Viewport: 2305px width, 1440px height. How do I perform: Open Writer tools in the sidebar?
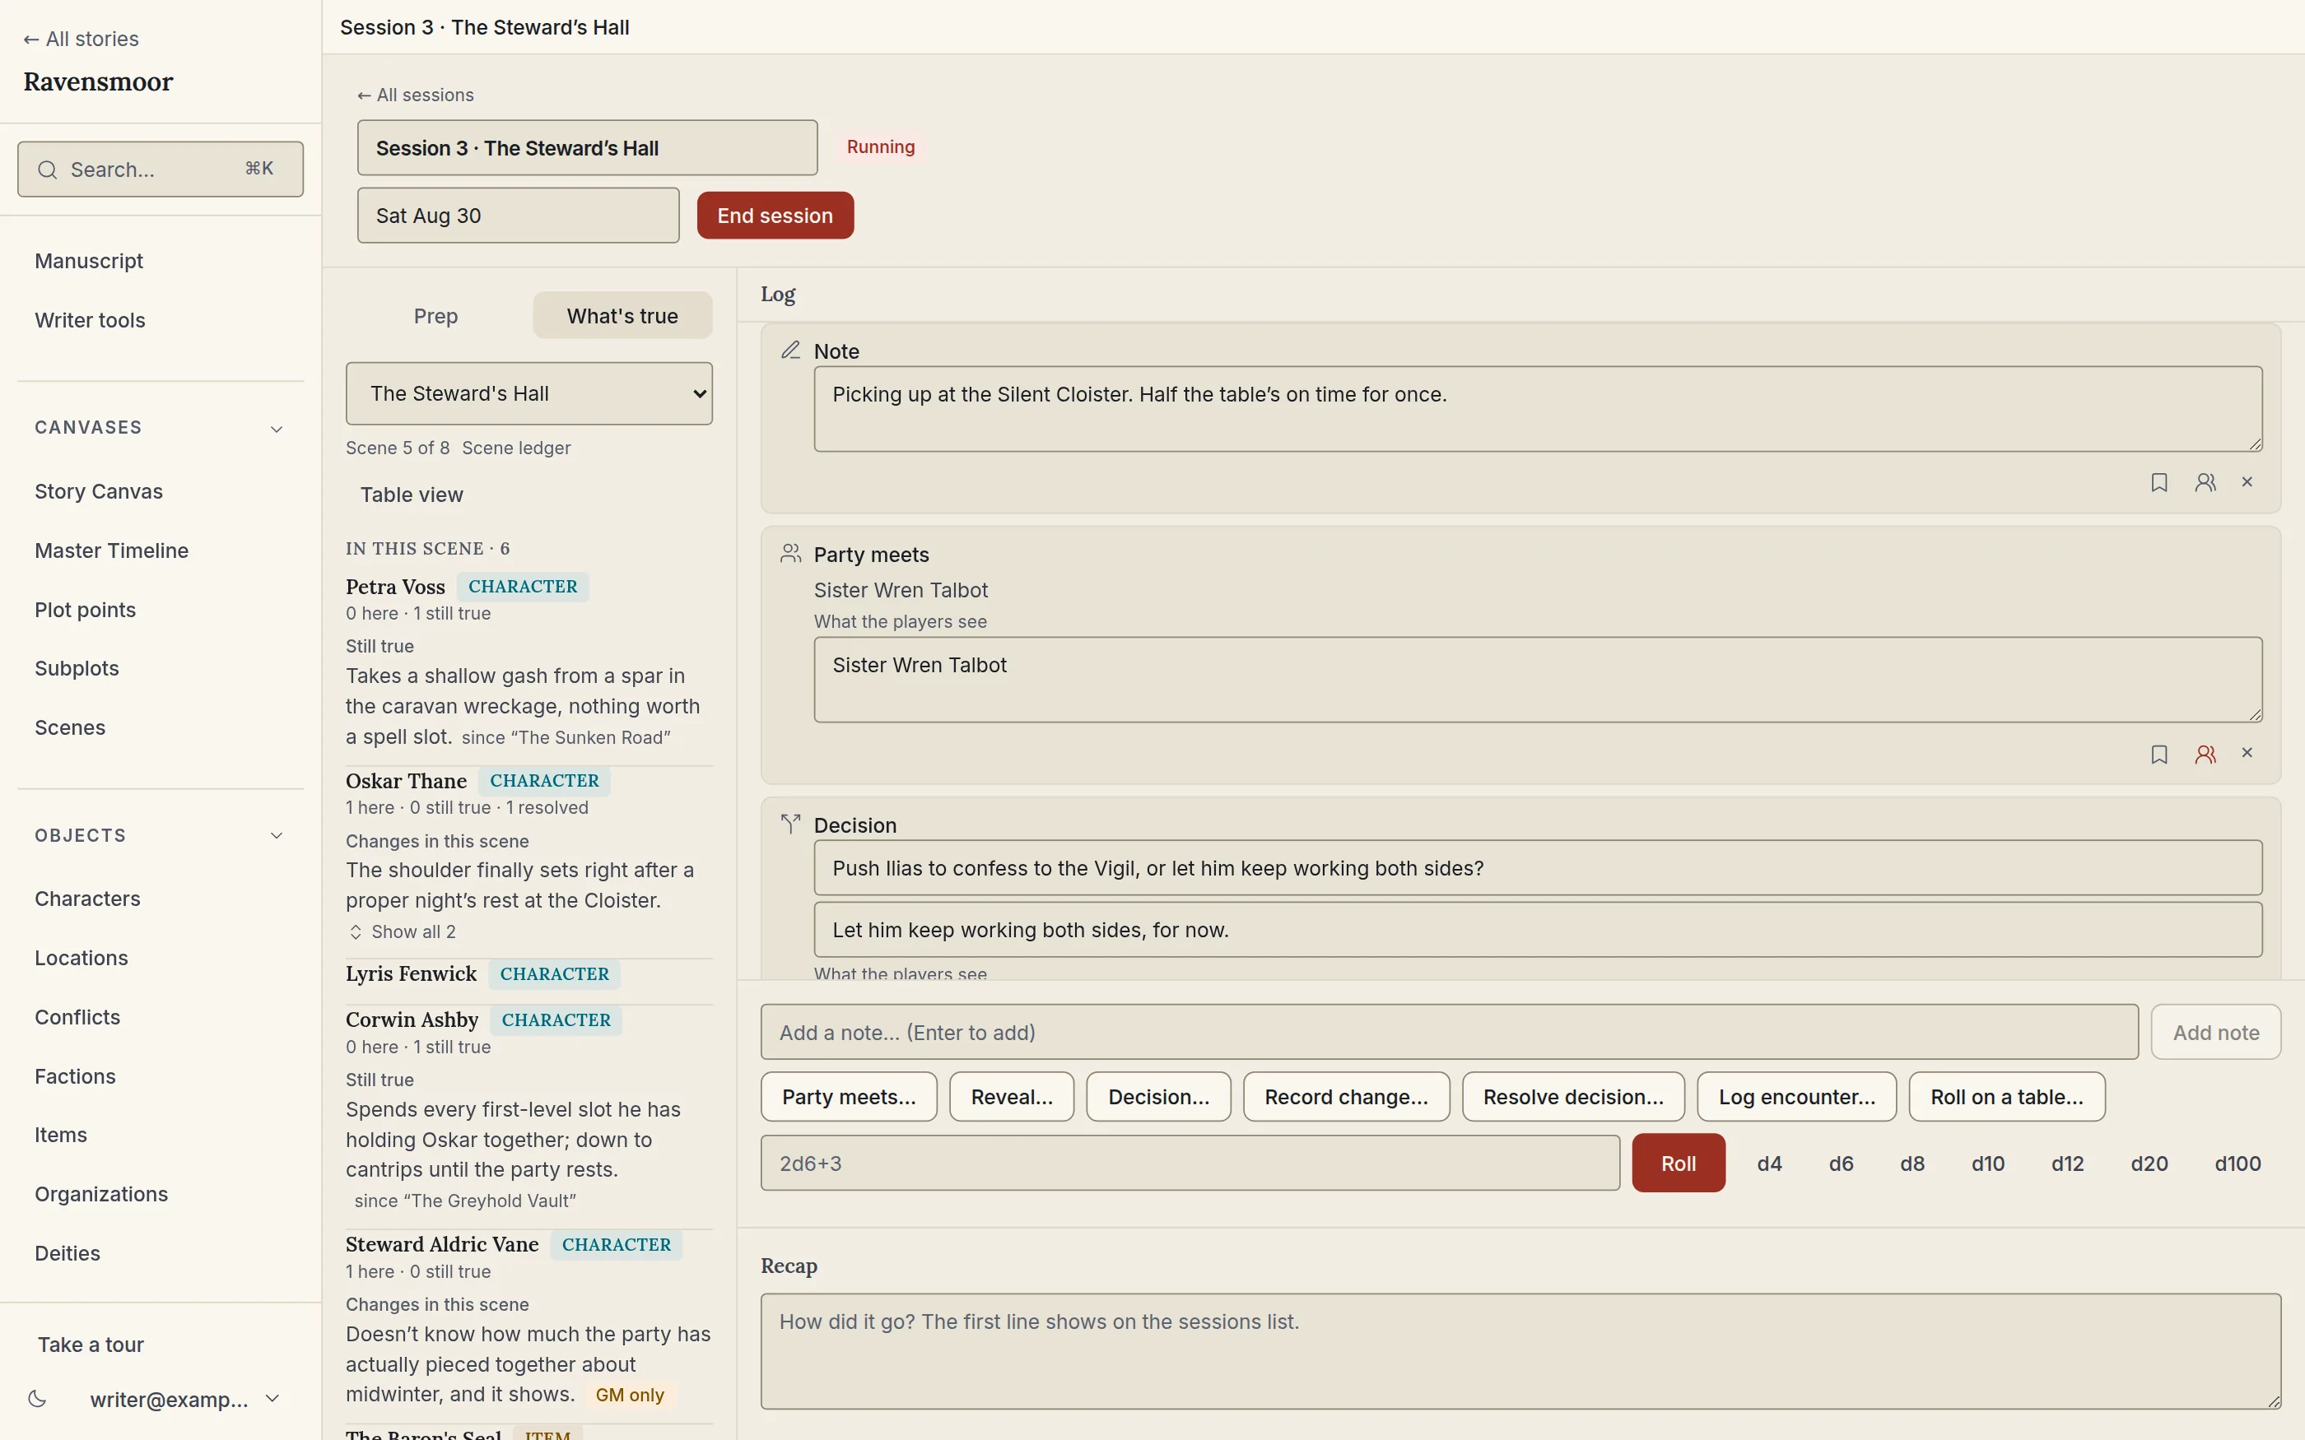tap(90, 320)
